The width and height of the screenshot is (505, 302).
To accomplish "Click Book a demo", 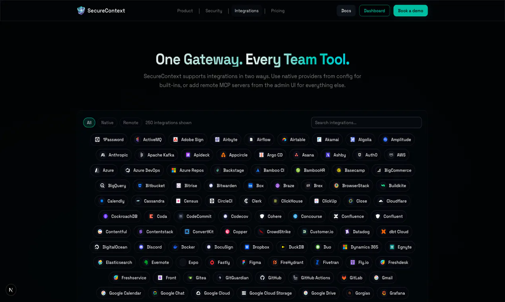I will pyautogui.click(x=410, y=11).
